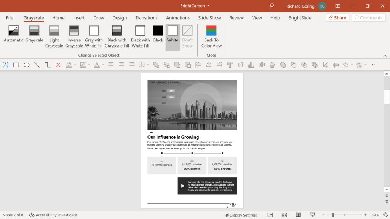Select the crop tool in the toolbar
The height and width of the screenshot is (219, 390).
pyautogui.click(x=325, y=65)
